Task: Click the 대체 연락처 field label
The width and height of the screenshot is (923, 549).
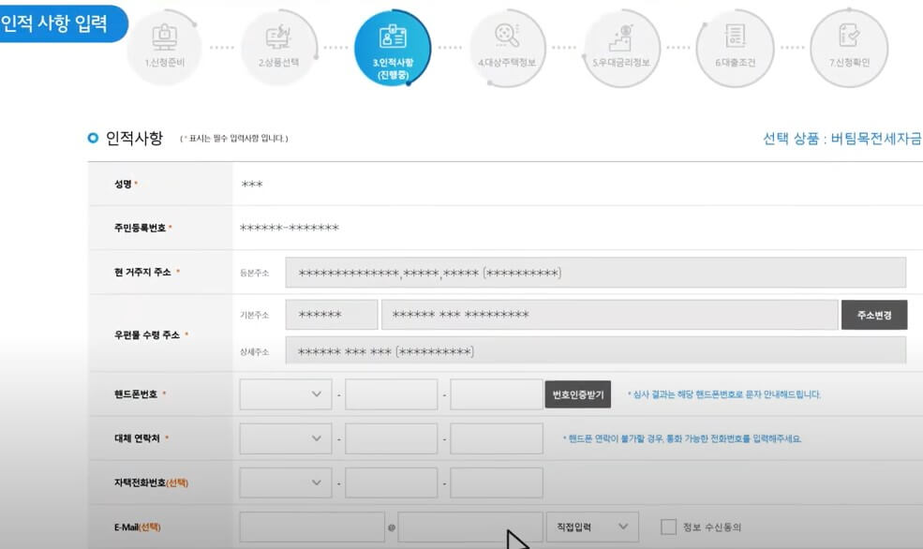Action: tap(137, 438)
